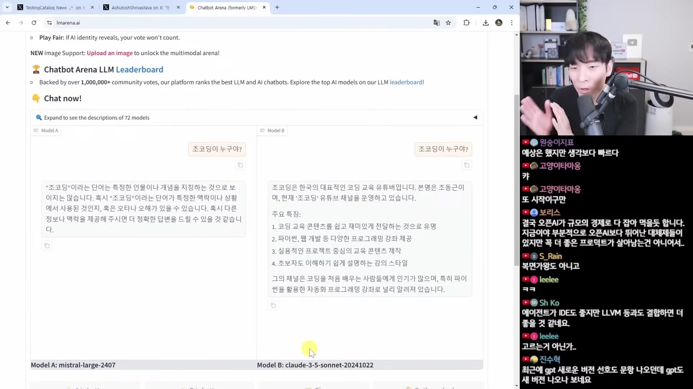Open a new browser tab

click(277, 8)
